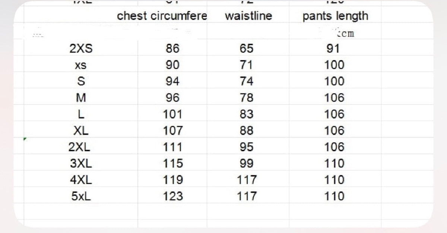Image resolution: width=447 pixels, height=233 pixels.
Task: Select waistline value 88 in XL row
Action: point(247,130)
